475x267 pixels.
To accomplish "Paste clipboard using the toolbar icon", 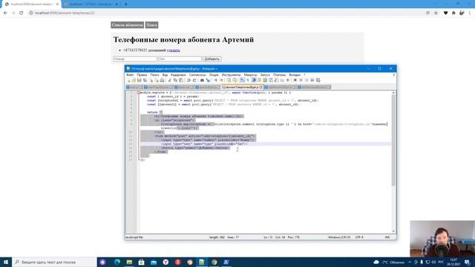I will 181,80.
